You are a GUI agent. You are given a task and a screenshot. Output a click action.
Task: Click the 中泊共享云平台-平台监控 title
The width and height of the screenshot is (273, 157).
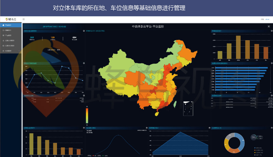coord(148,27)
